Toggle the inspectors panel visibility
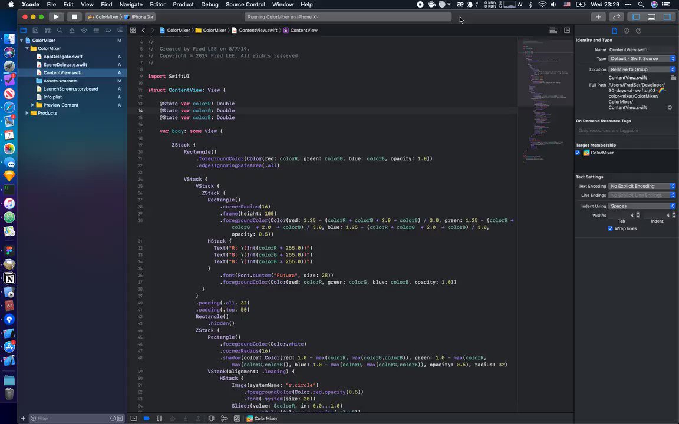679x424 pixels. [x=667, y=17]
